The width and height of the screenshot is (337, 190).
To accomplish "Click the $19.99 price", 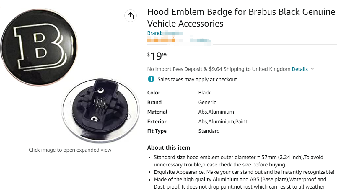I will (157, 55).
